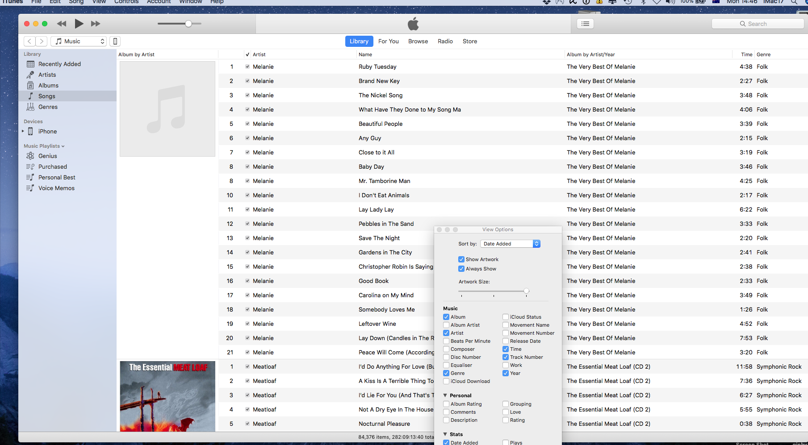Toggle Show Artwork checkbox
This screenshot has height=445, width=808.
pyautogui.click(x=461, y=259)
